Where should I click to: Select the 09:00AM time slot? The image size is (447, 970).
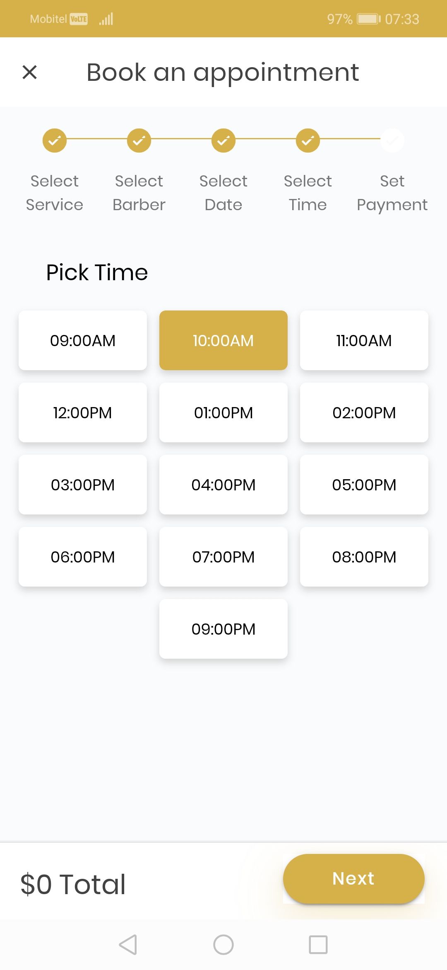pyautogui.click(x=83, y=340)
